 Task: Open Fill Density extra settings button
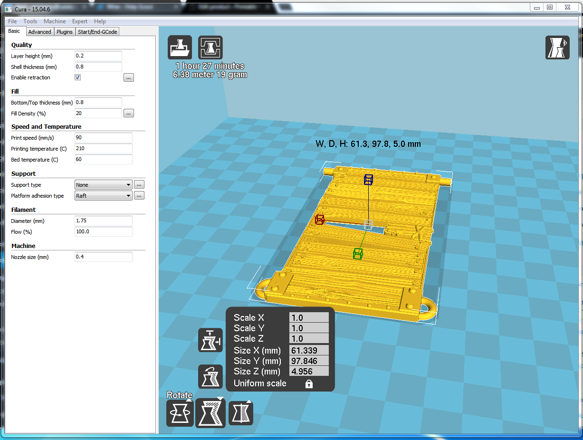tap(129, 114)
